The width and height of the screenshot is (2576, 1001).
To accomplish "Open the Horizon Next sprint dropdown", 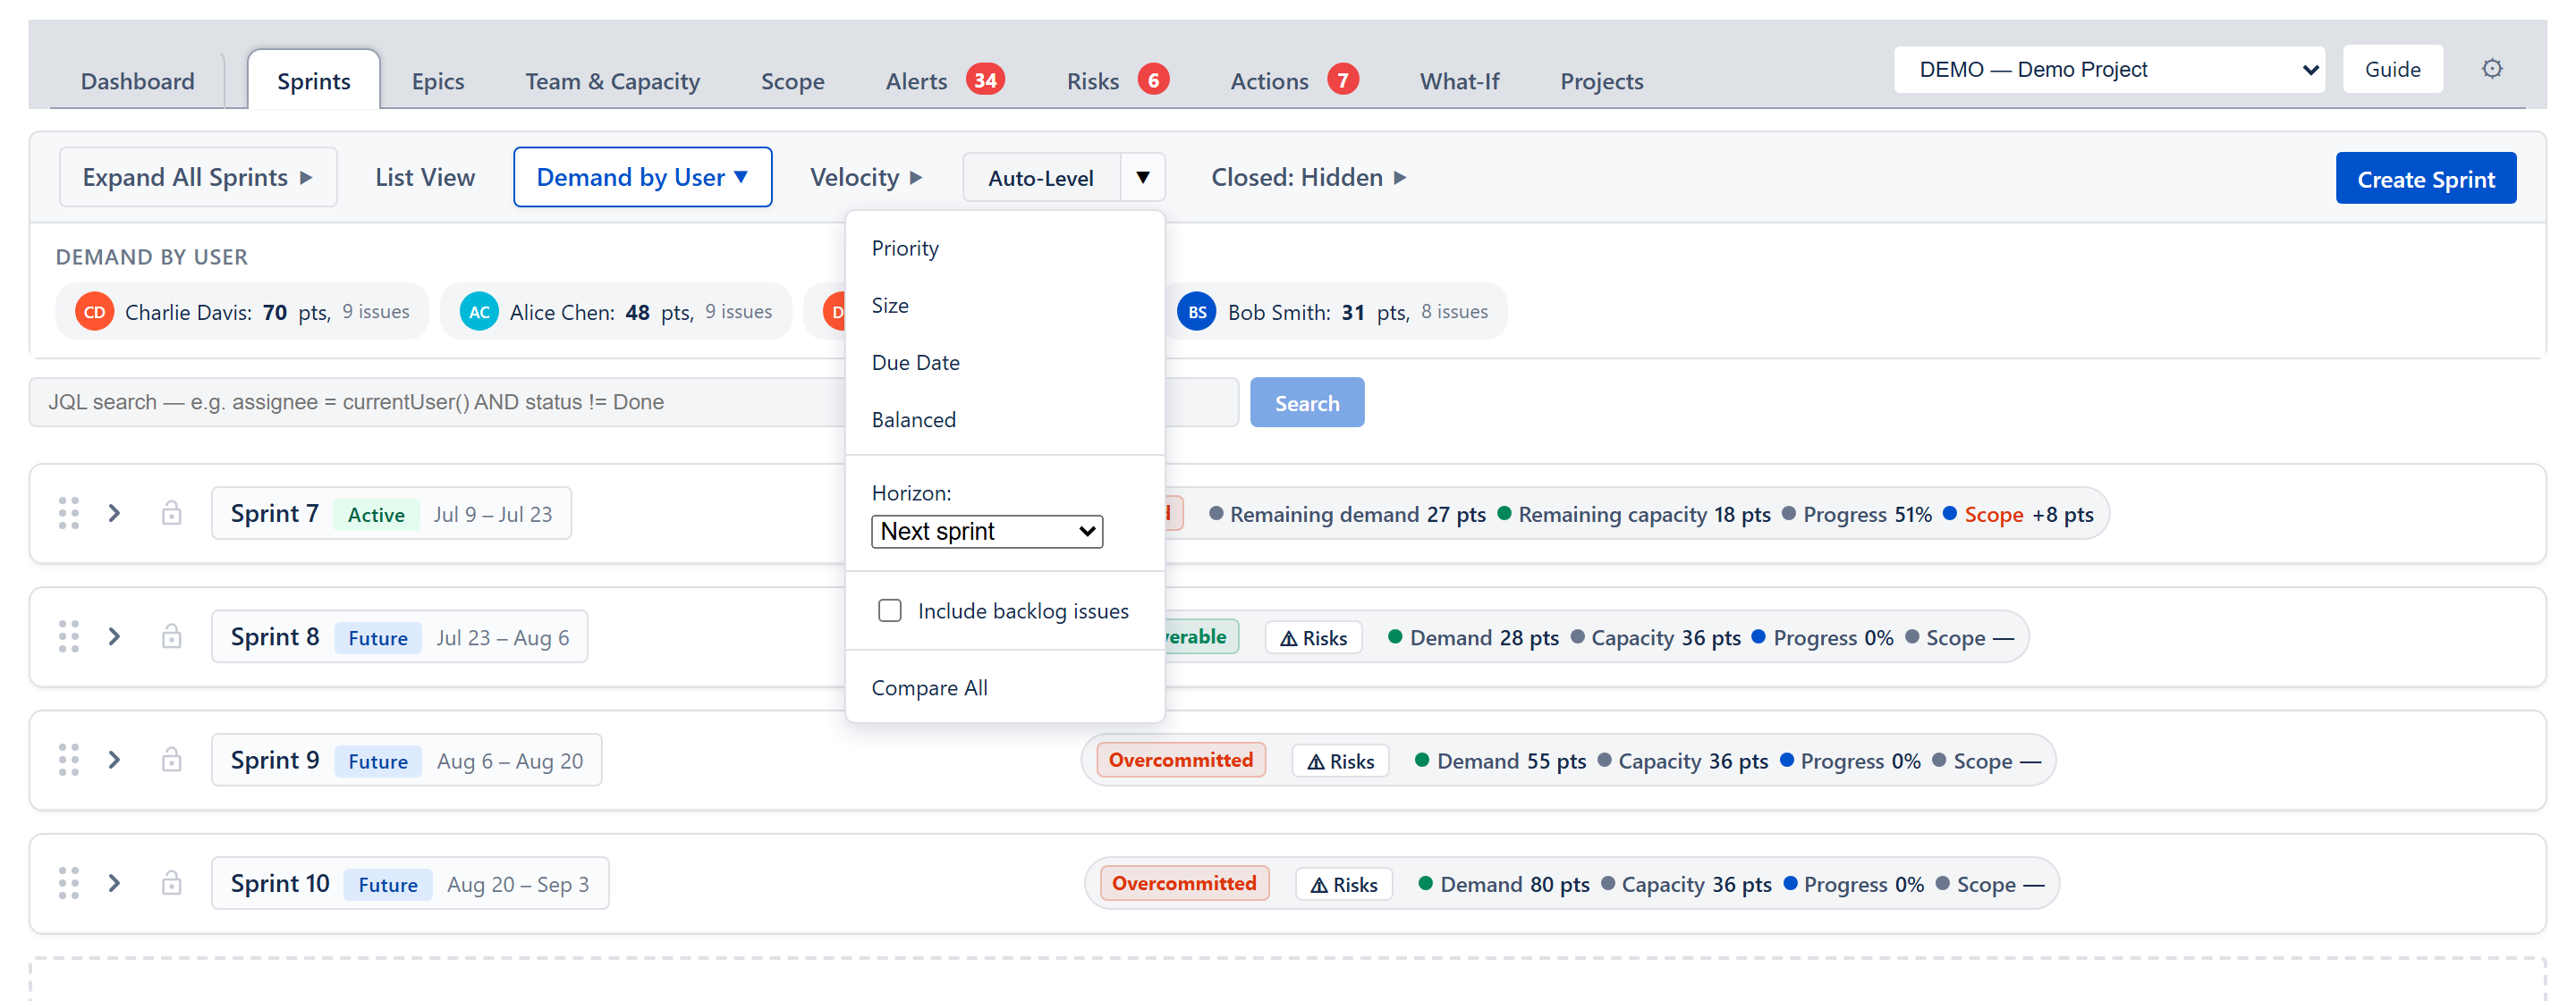I will (987, 532).
